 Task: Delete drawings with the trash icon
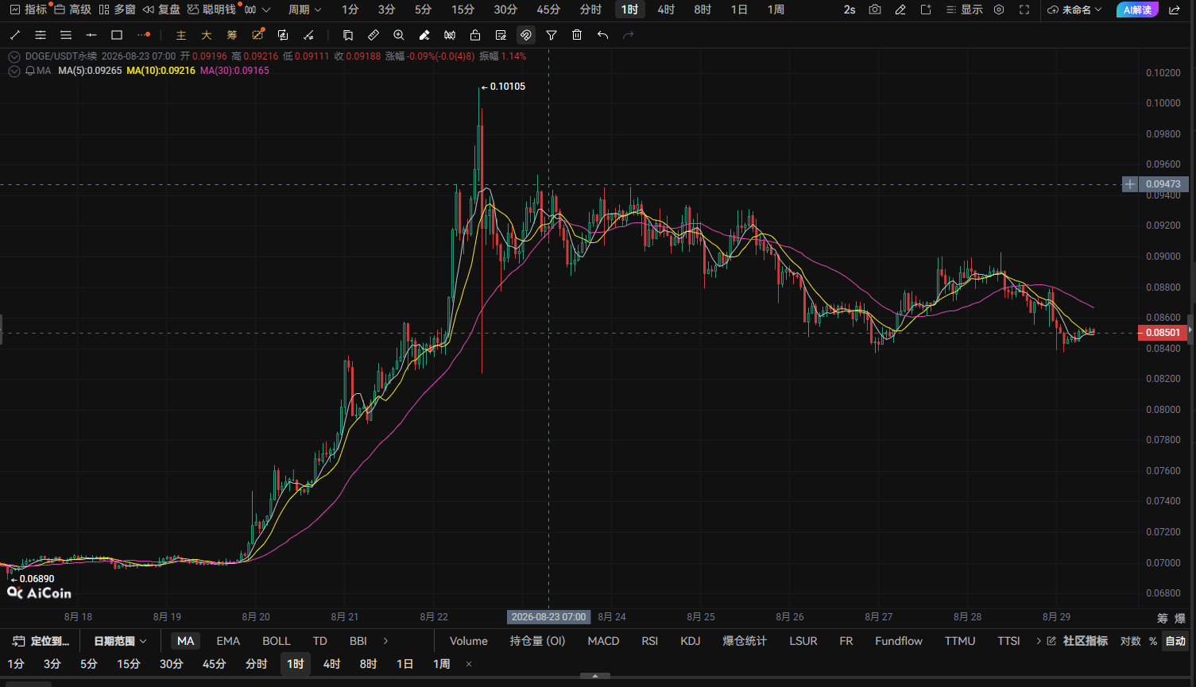tap(577, 35)
